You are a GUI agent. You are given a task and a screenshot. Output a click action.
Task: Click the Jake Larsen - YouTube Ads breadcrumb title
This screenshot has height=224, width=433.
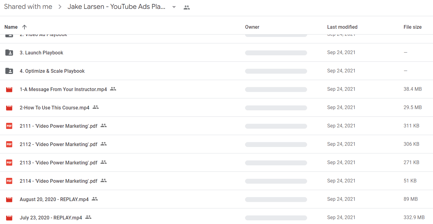[x=116, y=7]
